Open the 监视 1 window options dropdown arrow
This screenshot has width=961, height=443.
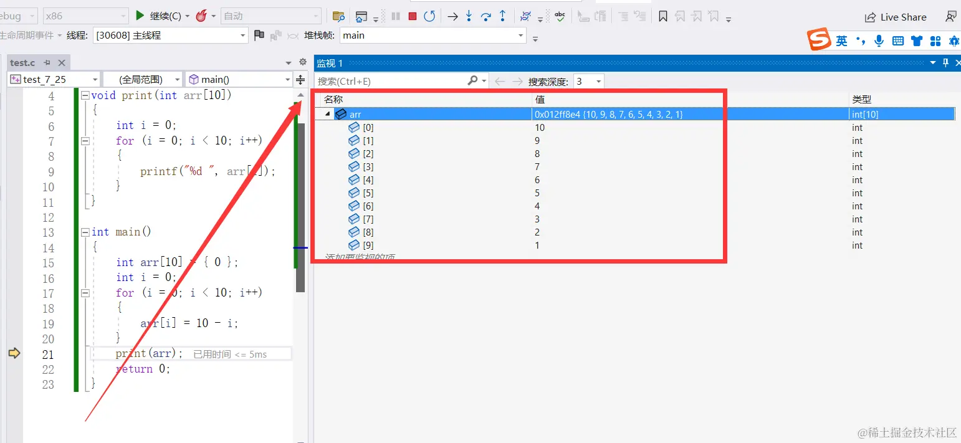(x=933, y=62)
